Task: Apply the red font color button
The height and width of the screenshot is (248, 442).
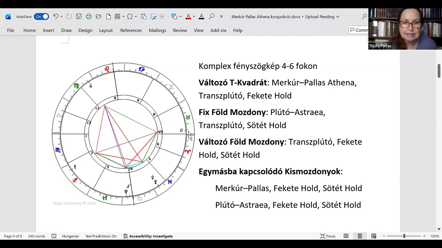Action: [188, 17]
